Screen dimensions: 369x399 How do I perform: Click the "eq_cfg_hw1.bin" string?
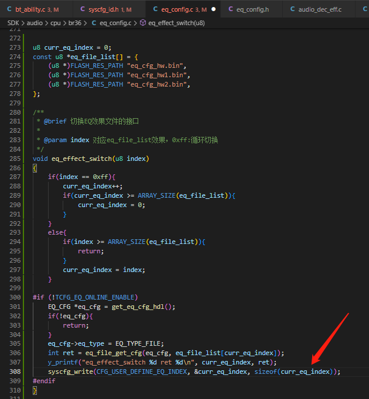click(x=157, y=75)
